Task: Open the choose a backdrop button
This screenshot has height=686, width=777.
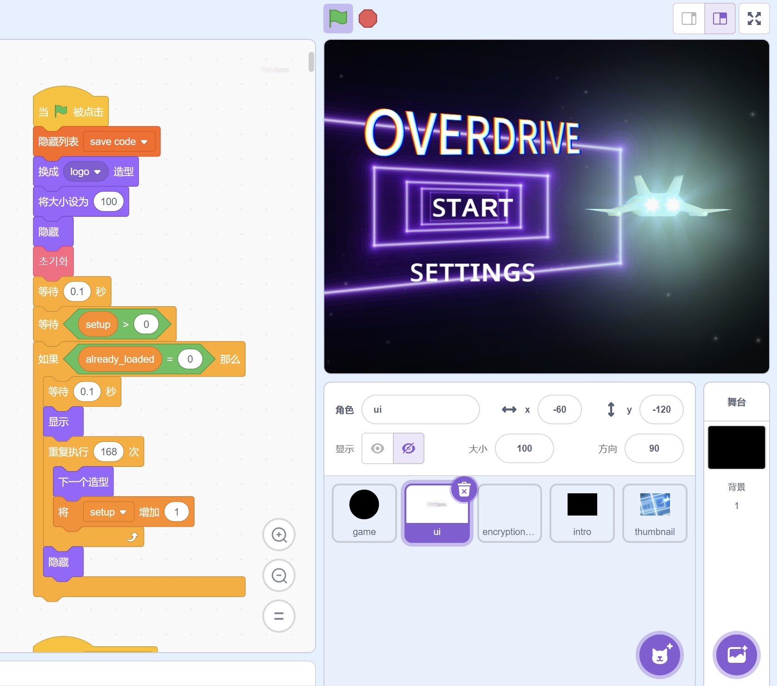Action: pos(736,655)
